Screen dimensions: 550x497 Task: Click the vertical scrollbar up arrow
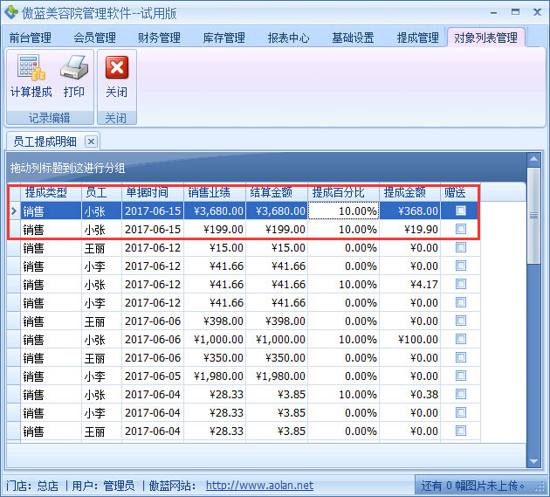(533, 159)
